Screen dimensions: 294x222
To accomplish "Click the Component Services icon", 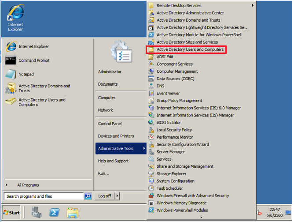I will coord(151,64).
